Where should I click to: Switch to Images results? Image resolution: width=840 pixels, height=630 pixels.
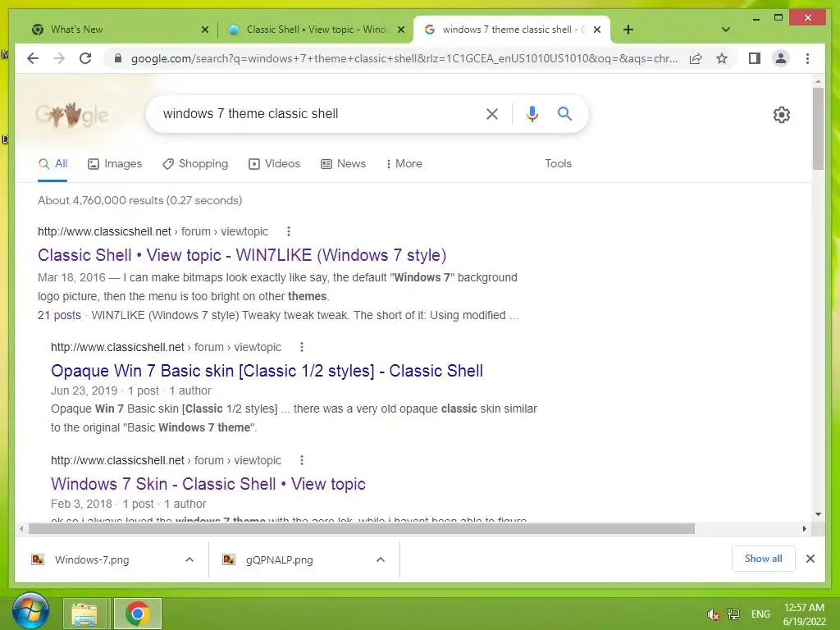point(115,164)
